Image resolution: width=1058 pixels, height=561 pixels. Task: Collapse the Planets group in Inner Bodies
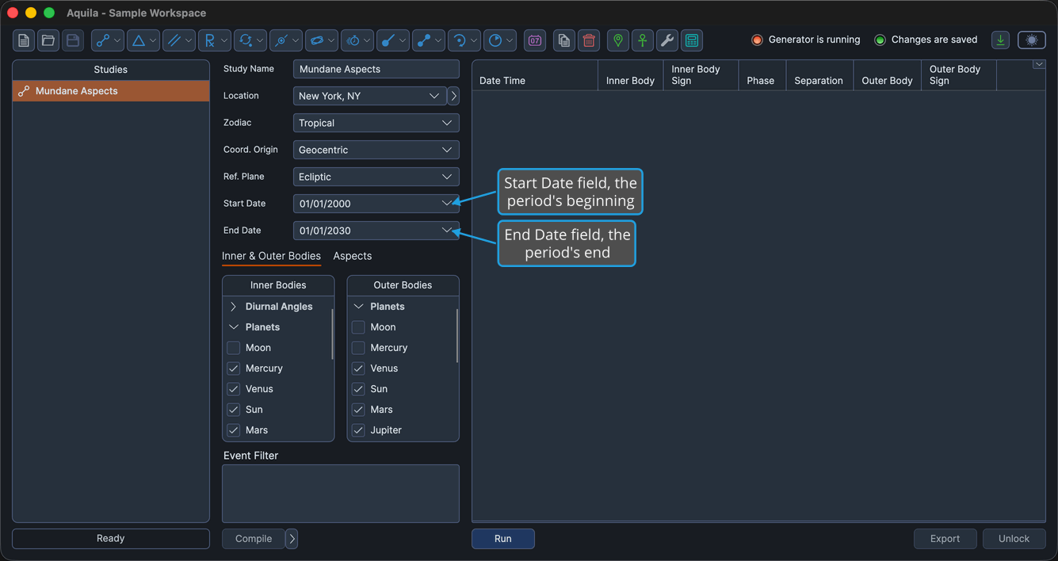(x=234, y=327)
